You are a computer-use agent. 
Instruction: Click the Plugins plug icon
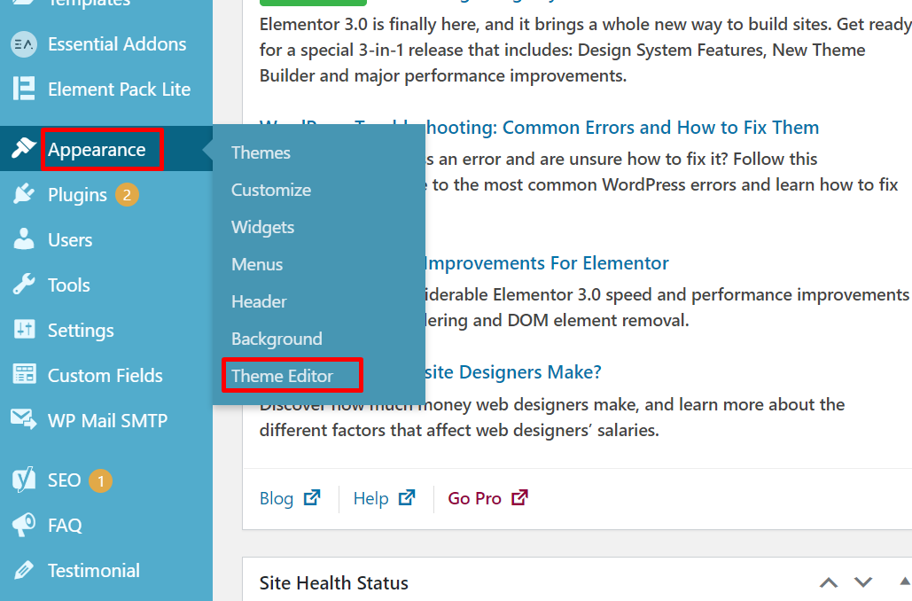coord(24,194)
